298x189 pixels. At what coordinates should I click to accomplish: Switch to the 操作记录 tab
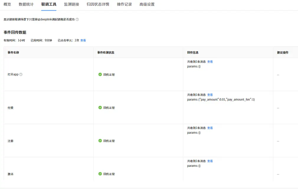pos(124,4)
